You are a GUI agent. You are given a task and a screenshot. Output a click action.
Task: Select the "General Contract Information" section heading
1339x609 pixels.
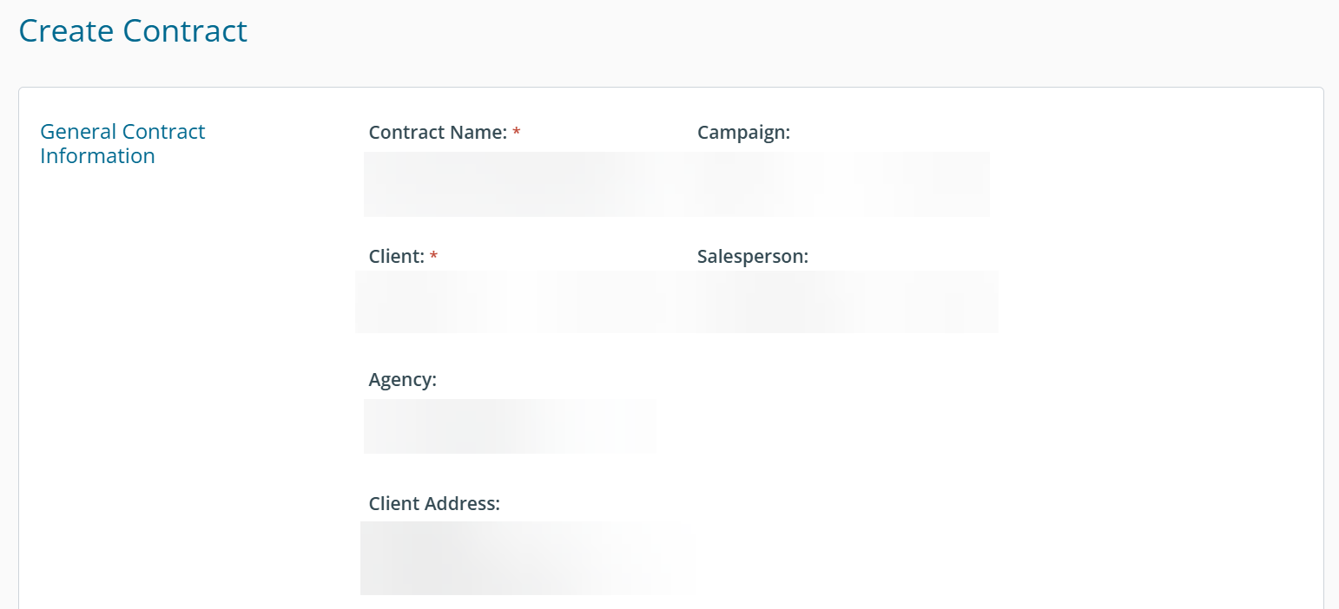pyautogui.click(x=122, y=144)
